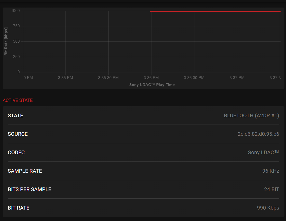Click the 3:35:30 PM time axis label

click(108, 78)
